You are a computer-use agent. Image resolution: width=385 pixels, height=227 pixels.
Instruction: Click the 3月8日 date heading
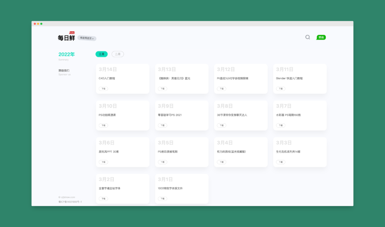click(x=225, y=106)
